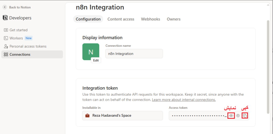Click the Developers title in the sidebar

point(20,18)
